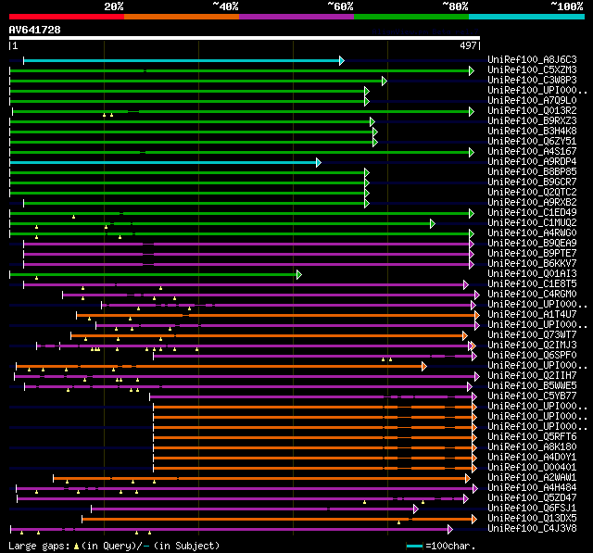
Task: Select the UniRef100_A4H484 label
Action: (x=532, y=488)
